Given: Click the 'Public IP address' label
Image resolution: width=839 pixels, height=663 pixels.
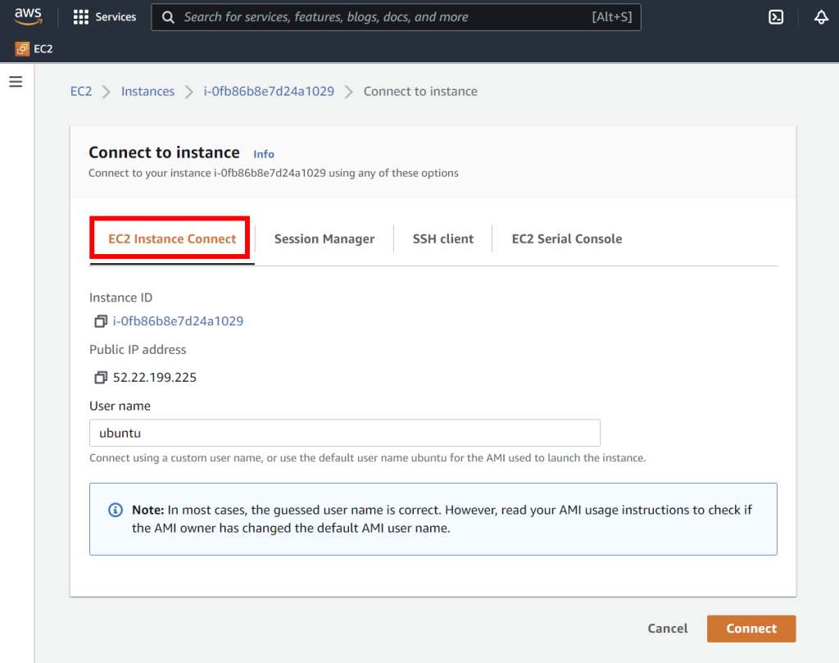Looking at the screenshot, I should click(138, 350).
